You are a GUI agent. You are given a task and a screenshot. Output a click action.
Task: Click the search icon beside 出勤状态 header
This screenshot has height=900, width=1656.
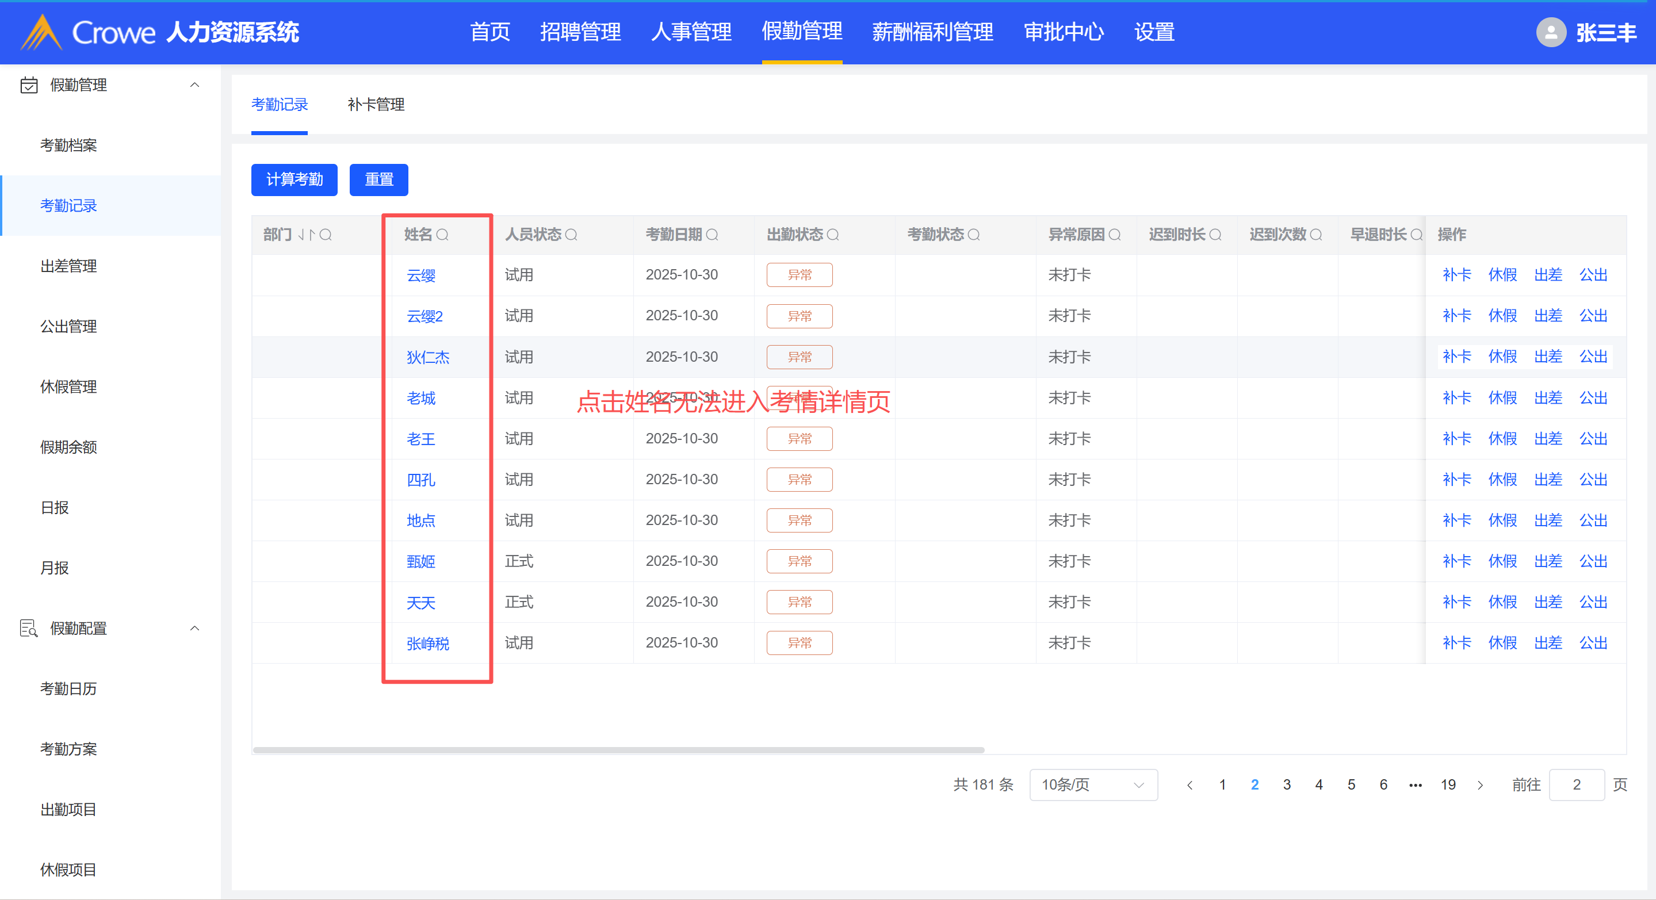832,235
